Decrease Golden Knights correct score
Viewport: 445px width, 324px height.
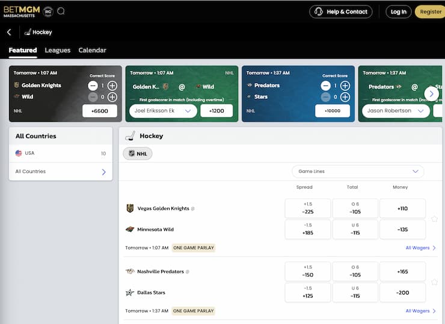(x=93, y=86)
